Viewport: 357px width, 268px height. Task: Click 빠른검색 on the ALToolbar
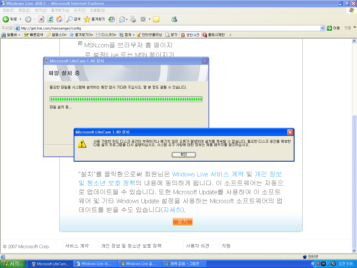click(33, 35)
